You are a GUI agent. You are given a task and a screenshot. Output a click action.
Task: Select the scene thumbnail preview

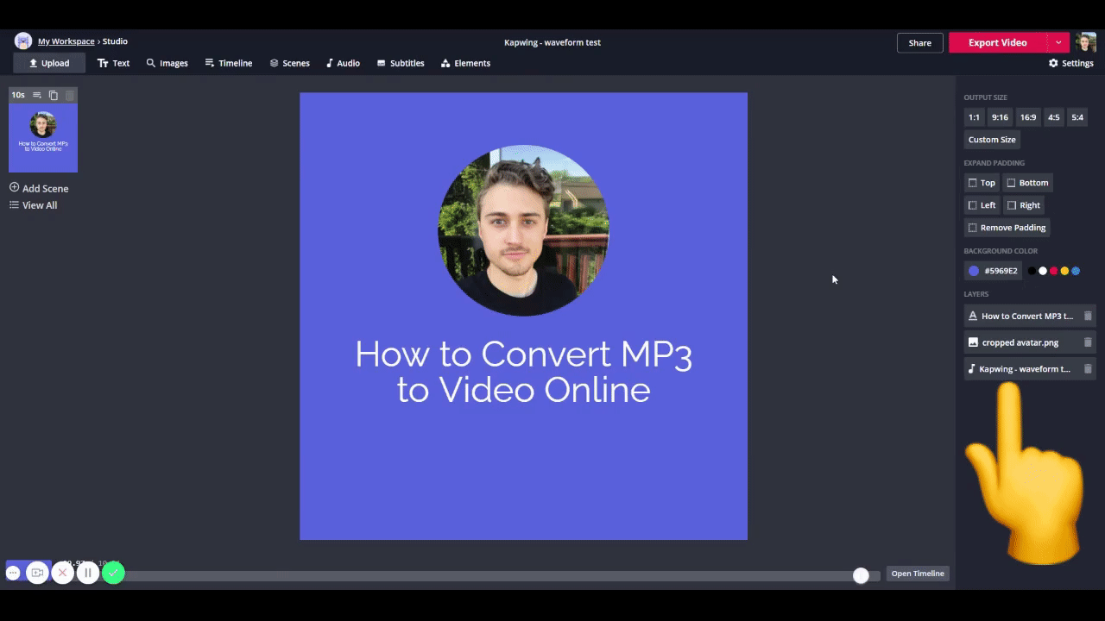[43, 138]
